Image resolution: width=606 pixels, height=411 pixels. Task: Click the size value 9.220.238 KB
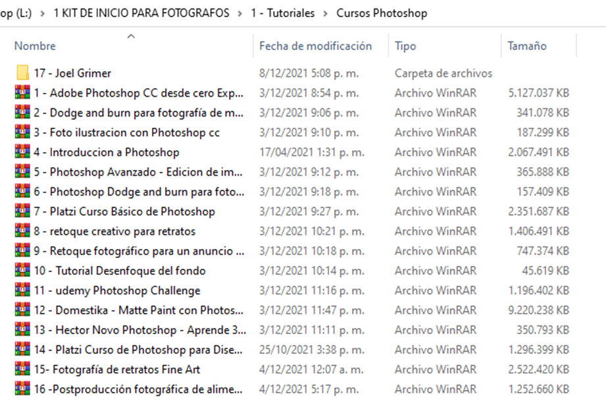coord(539,310)
